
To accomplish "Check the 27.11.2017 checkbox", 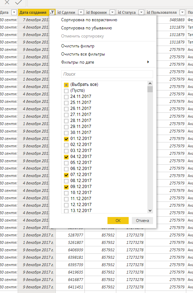I will click(66, 115).
